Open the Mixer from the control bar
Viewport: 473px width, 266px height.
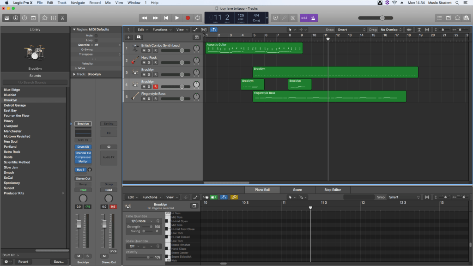53,18
